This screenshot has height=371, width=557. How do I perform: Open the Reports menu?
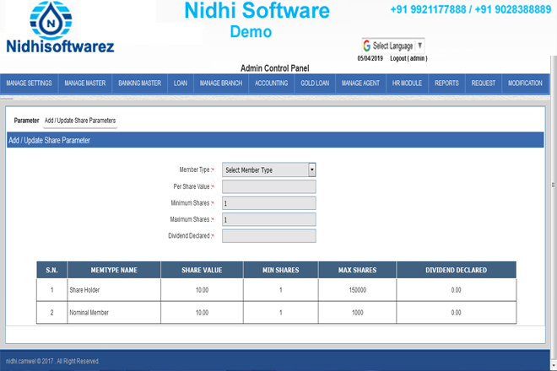tap(446, 83)
